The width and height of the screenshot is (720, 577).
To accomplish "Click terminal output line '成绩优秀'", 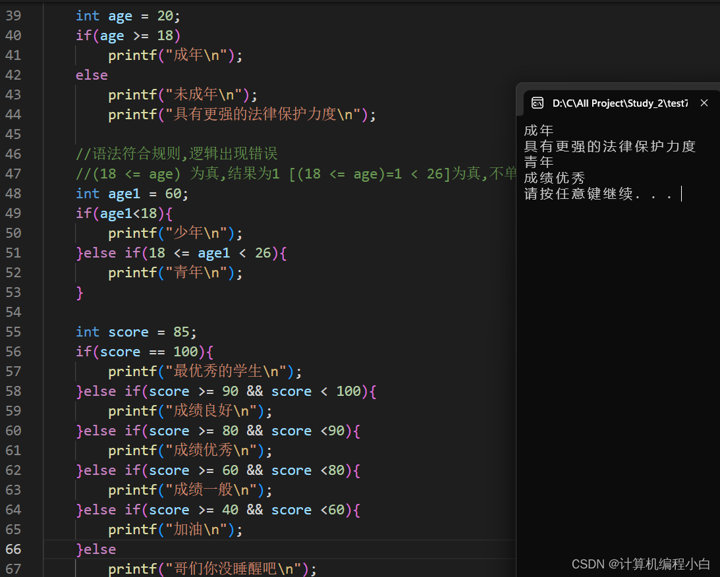I will tap(554, 178).
